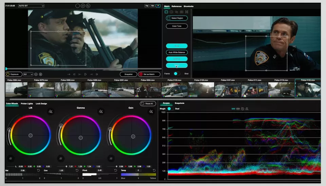The width and height of the screenshot is (326, 186).
Task: Switch scope to vectorscope icon
Action: pos(242,109)
